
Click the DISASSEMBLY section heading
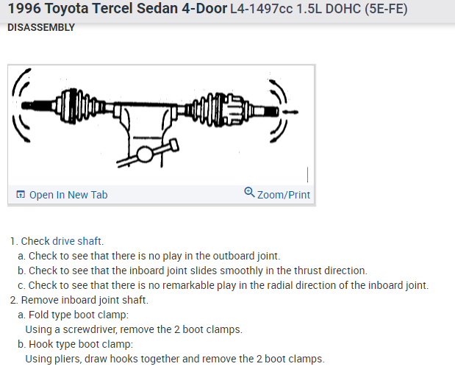(x=40, y=28)
